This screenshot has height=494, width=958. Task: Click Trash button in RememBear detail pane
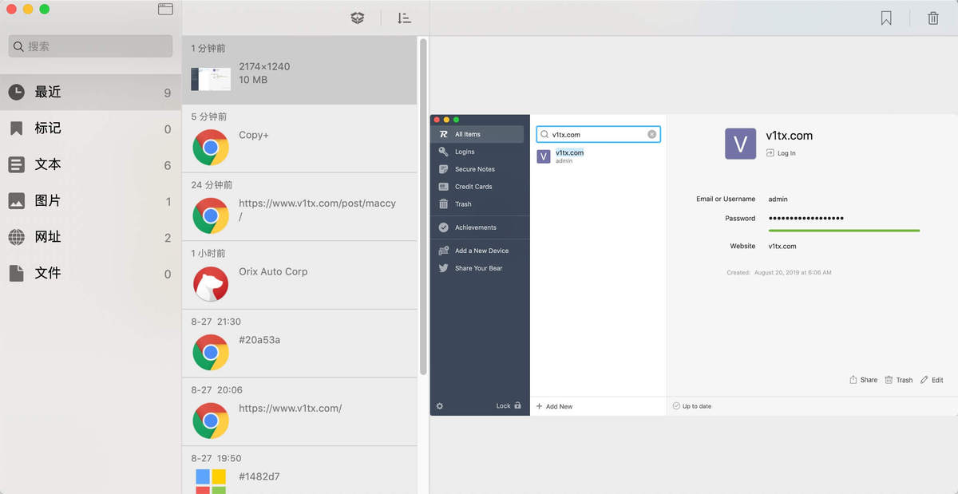899,380
